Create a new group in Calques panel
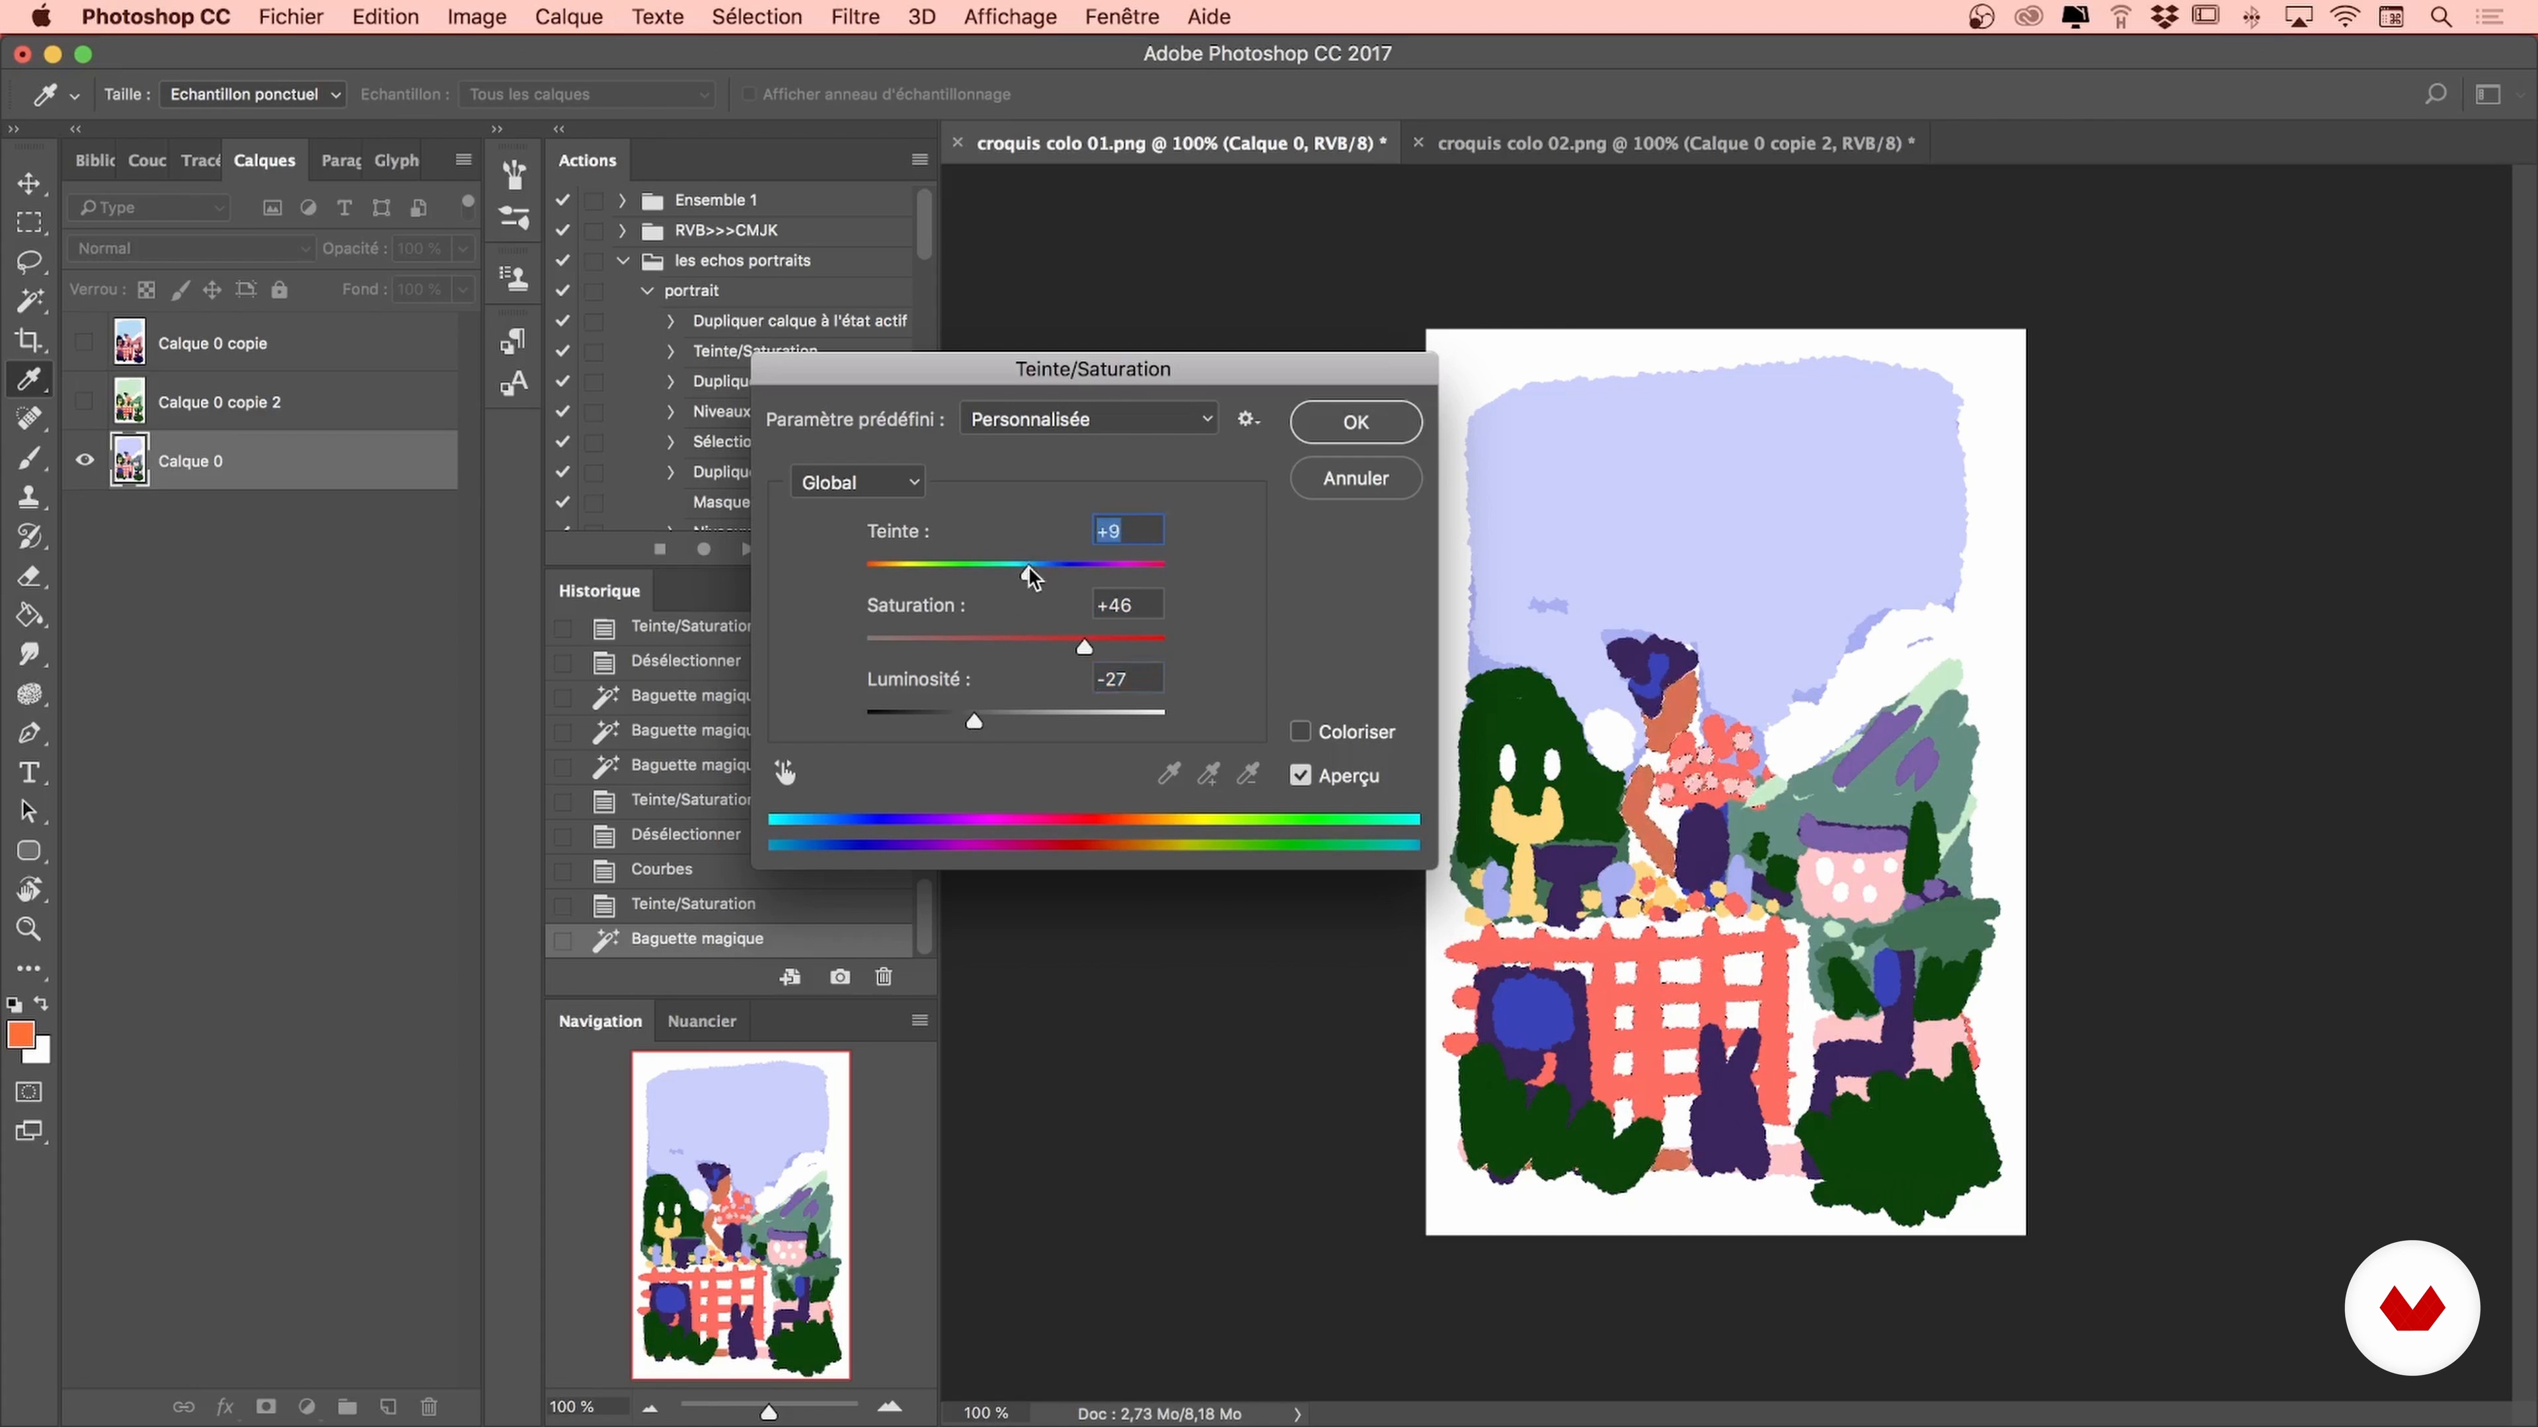The height and width of the screenshot is (1427, 2538). tap(347, 1407)
